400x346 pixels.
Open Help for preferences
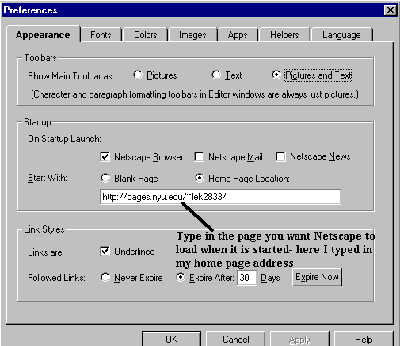[x=364, y=339]
